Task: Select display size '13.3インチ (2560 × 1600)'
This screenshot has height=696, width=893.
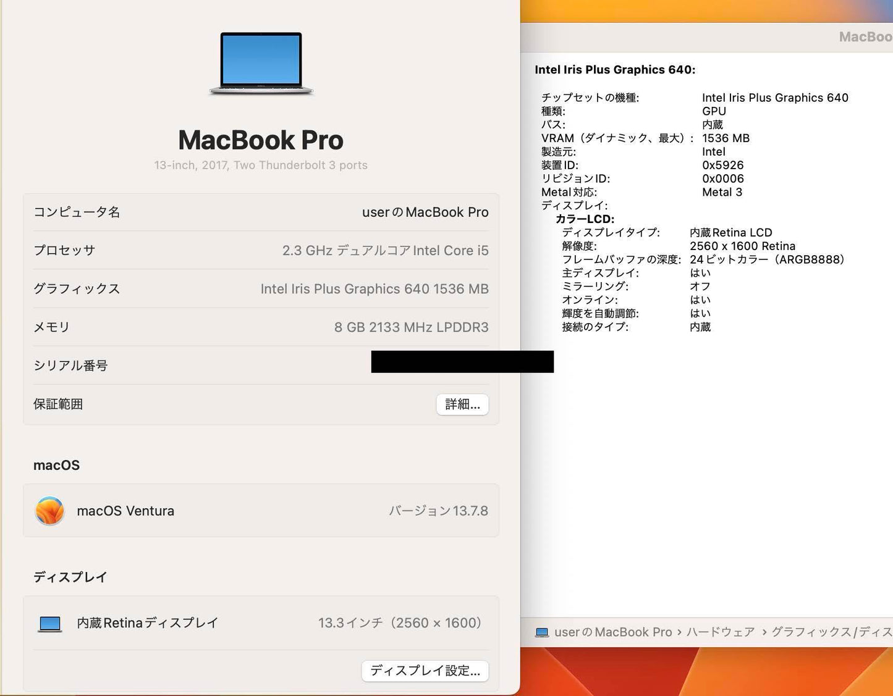Action: (x=400, y=623)
